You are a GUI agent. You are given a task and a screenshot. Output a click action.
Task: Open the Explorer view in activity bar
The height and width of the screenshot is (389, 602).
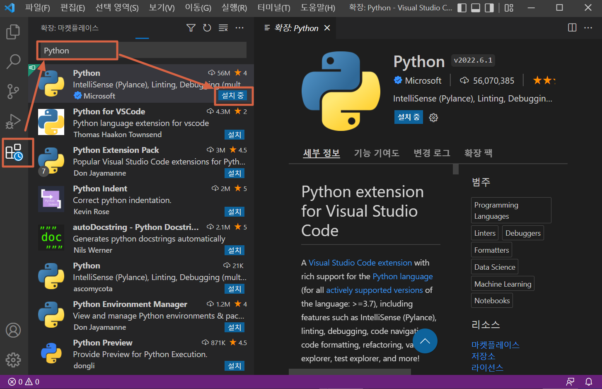pos(13,32)
